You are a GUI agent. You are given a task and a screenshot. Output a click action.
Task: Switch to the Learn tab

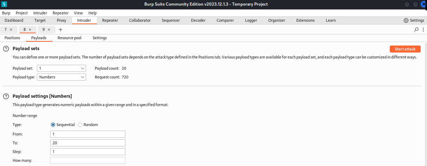(331, 20)
